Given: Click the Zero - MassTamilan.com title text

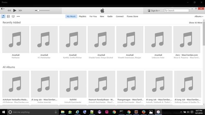Looking at the screenshot, I should click(x=187, y=55).
